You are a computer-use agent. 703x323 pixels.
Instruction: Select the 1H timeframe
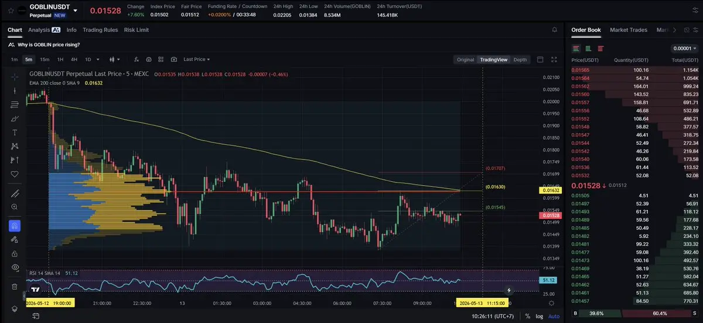tap(60, 59)
